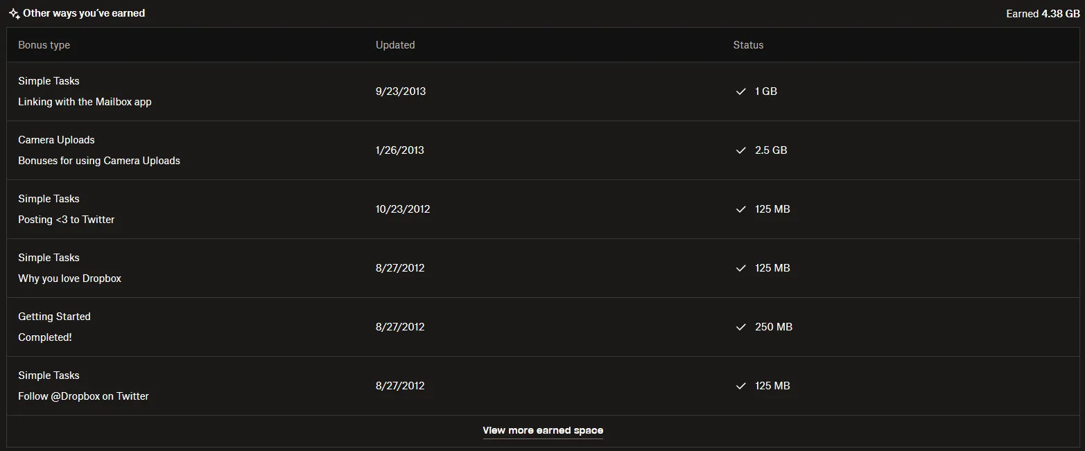This screenshot has height=451, width=1085.
Task: Open View more earned space link
Action: coord(543,430)
